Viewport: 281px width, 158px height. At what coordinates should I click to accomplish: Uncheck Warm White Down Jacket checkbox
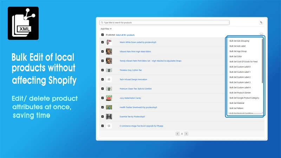(103, 42)
